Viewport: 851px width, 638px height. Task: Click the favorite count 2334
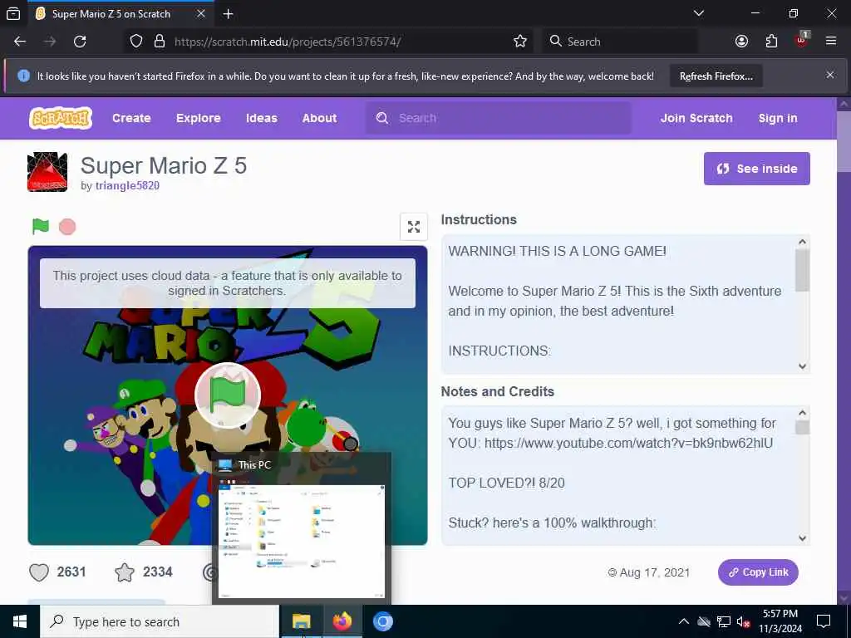tap(158, 572)
